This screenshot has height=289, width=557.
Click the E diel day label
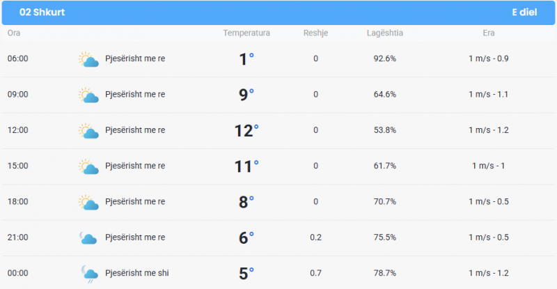point(524,12)
